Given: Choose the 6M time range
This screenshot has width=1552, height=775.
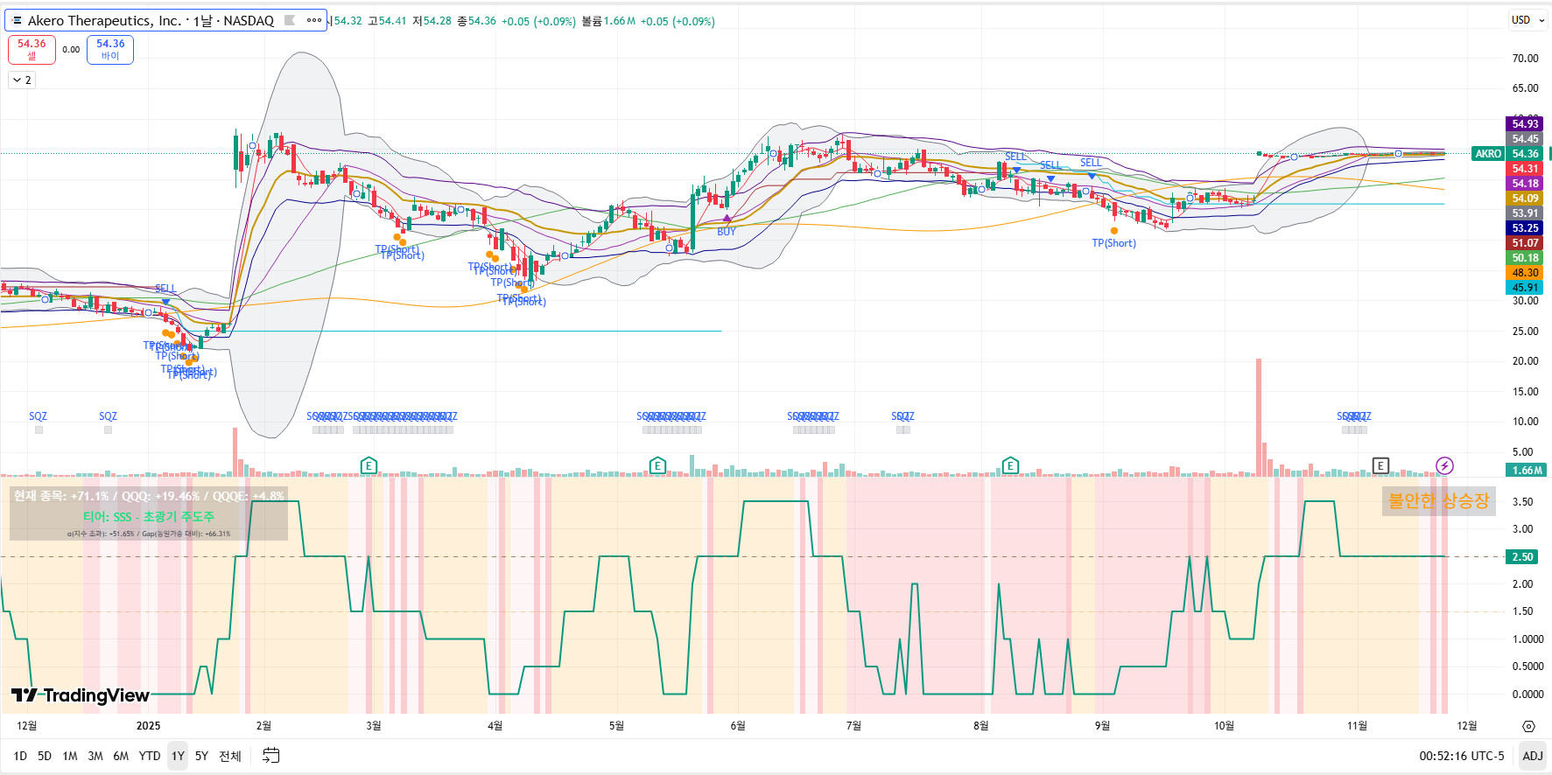Looking at the screenshot, I should tap(121, 756).
